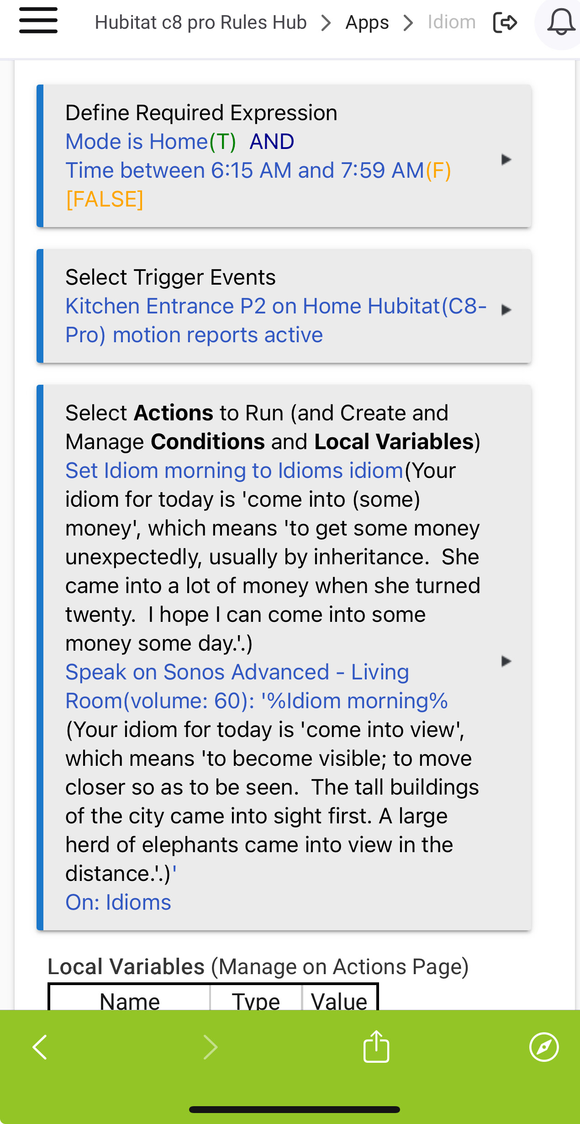Click 'Set Idiom morning to Idioms idiom' action
580x1124 pixels.
234,471
